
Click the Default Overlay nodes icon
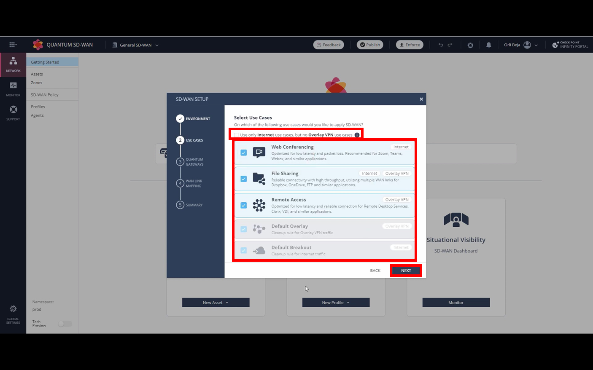(x=259, y=229)
